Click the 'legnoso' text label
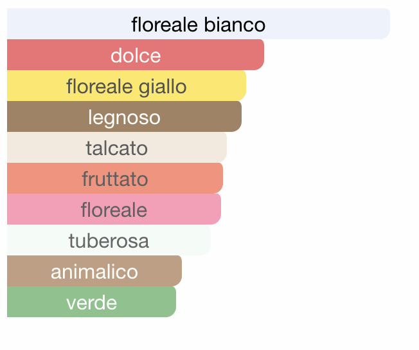Screen dimensions: 419x350 tap(124, 118)
